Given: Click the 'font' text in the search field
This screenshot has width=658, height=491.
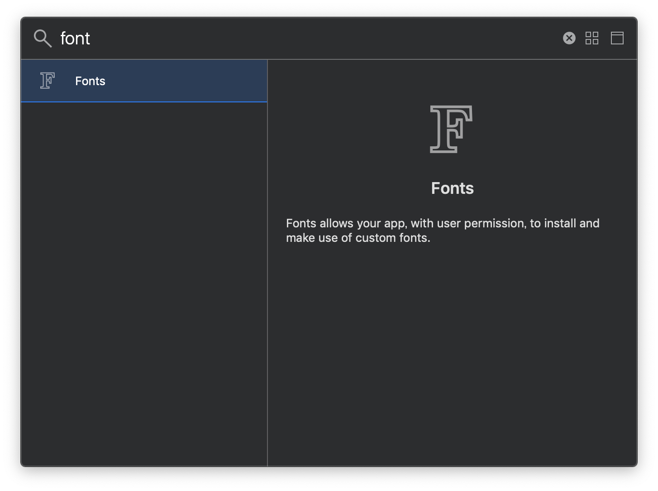Looking at the screenshot, I should point(75,39).
